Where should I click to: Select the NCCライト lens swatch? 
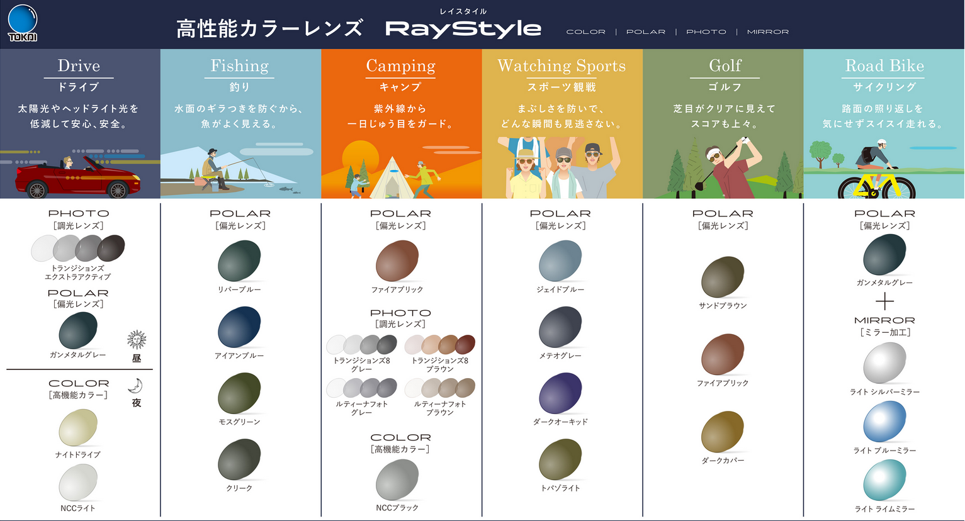[x=78, y=483]
